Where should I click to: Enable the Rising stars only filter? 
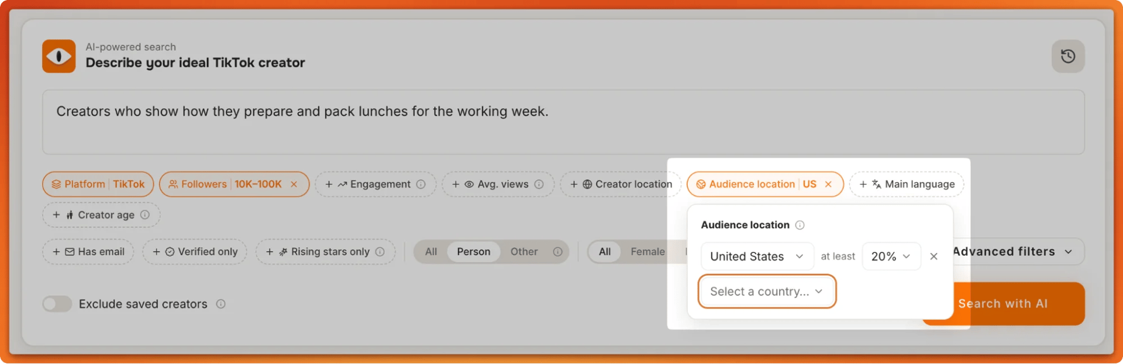pos(325,252)
